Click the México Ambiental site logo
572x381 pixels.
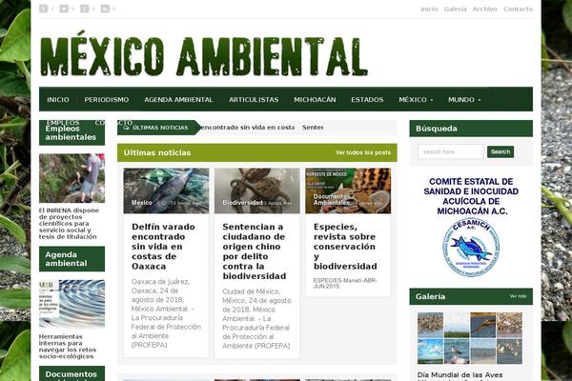(204, 53)
